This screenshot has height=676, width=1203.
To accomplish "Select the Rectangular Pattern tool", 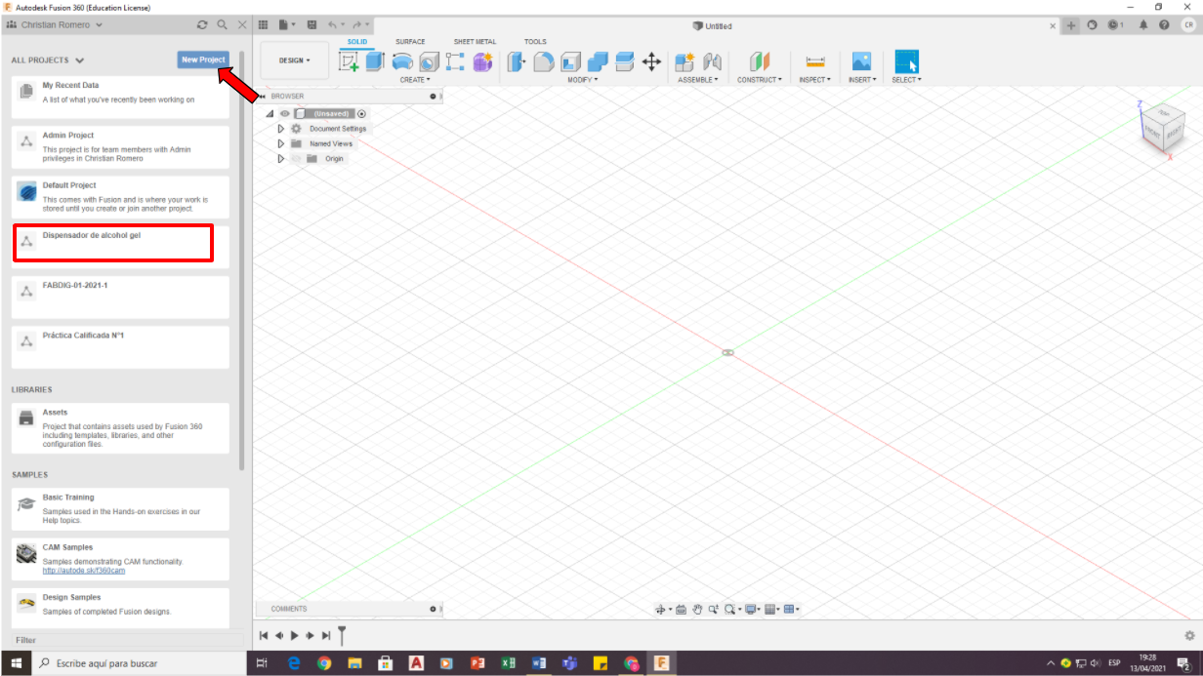I will pyautogui.click(x=455, y=61).
